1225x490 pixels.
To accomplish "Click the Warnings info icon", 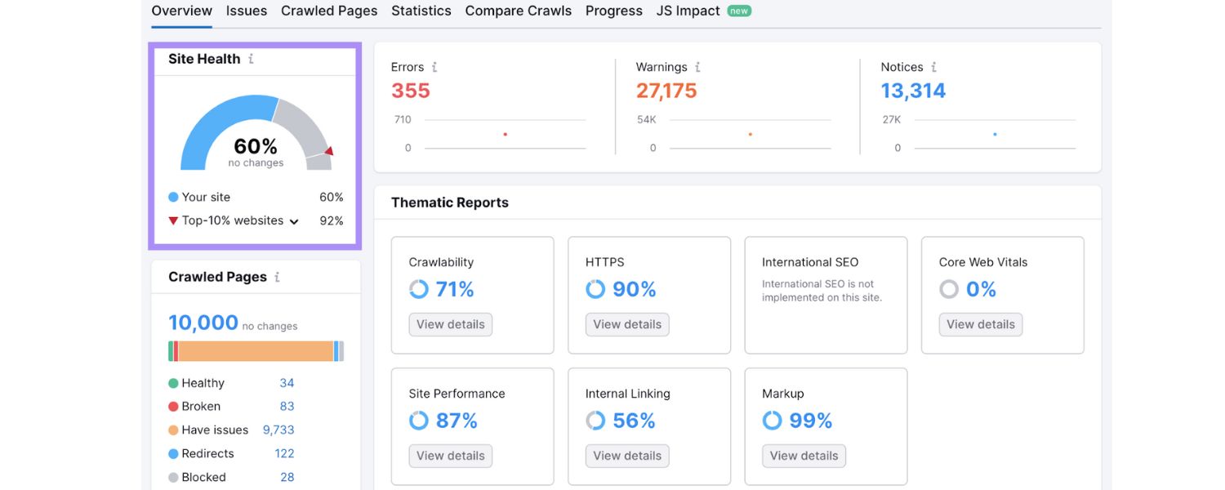I will click(x=696, y=67).
